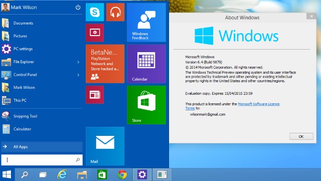Click the Mark Wilson user picture
Viewport: 321px width, 181px height.
point(5,8)
